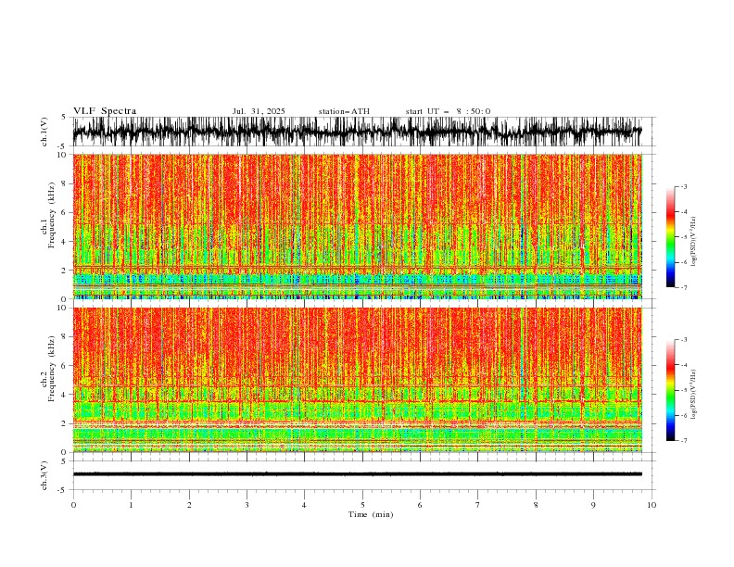Click the "-4" tick on ch.2 colorbar
Screen dimensions: 734x567
pyautogui.click(x=683, y=365)
